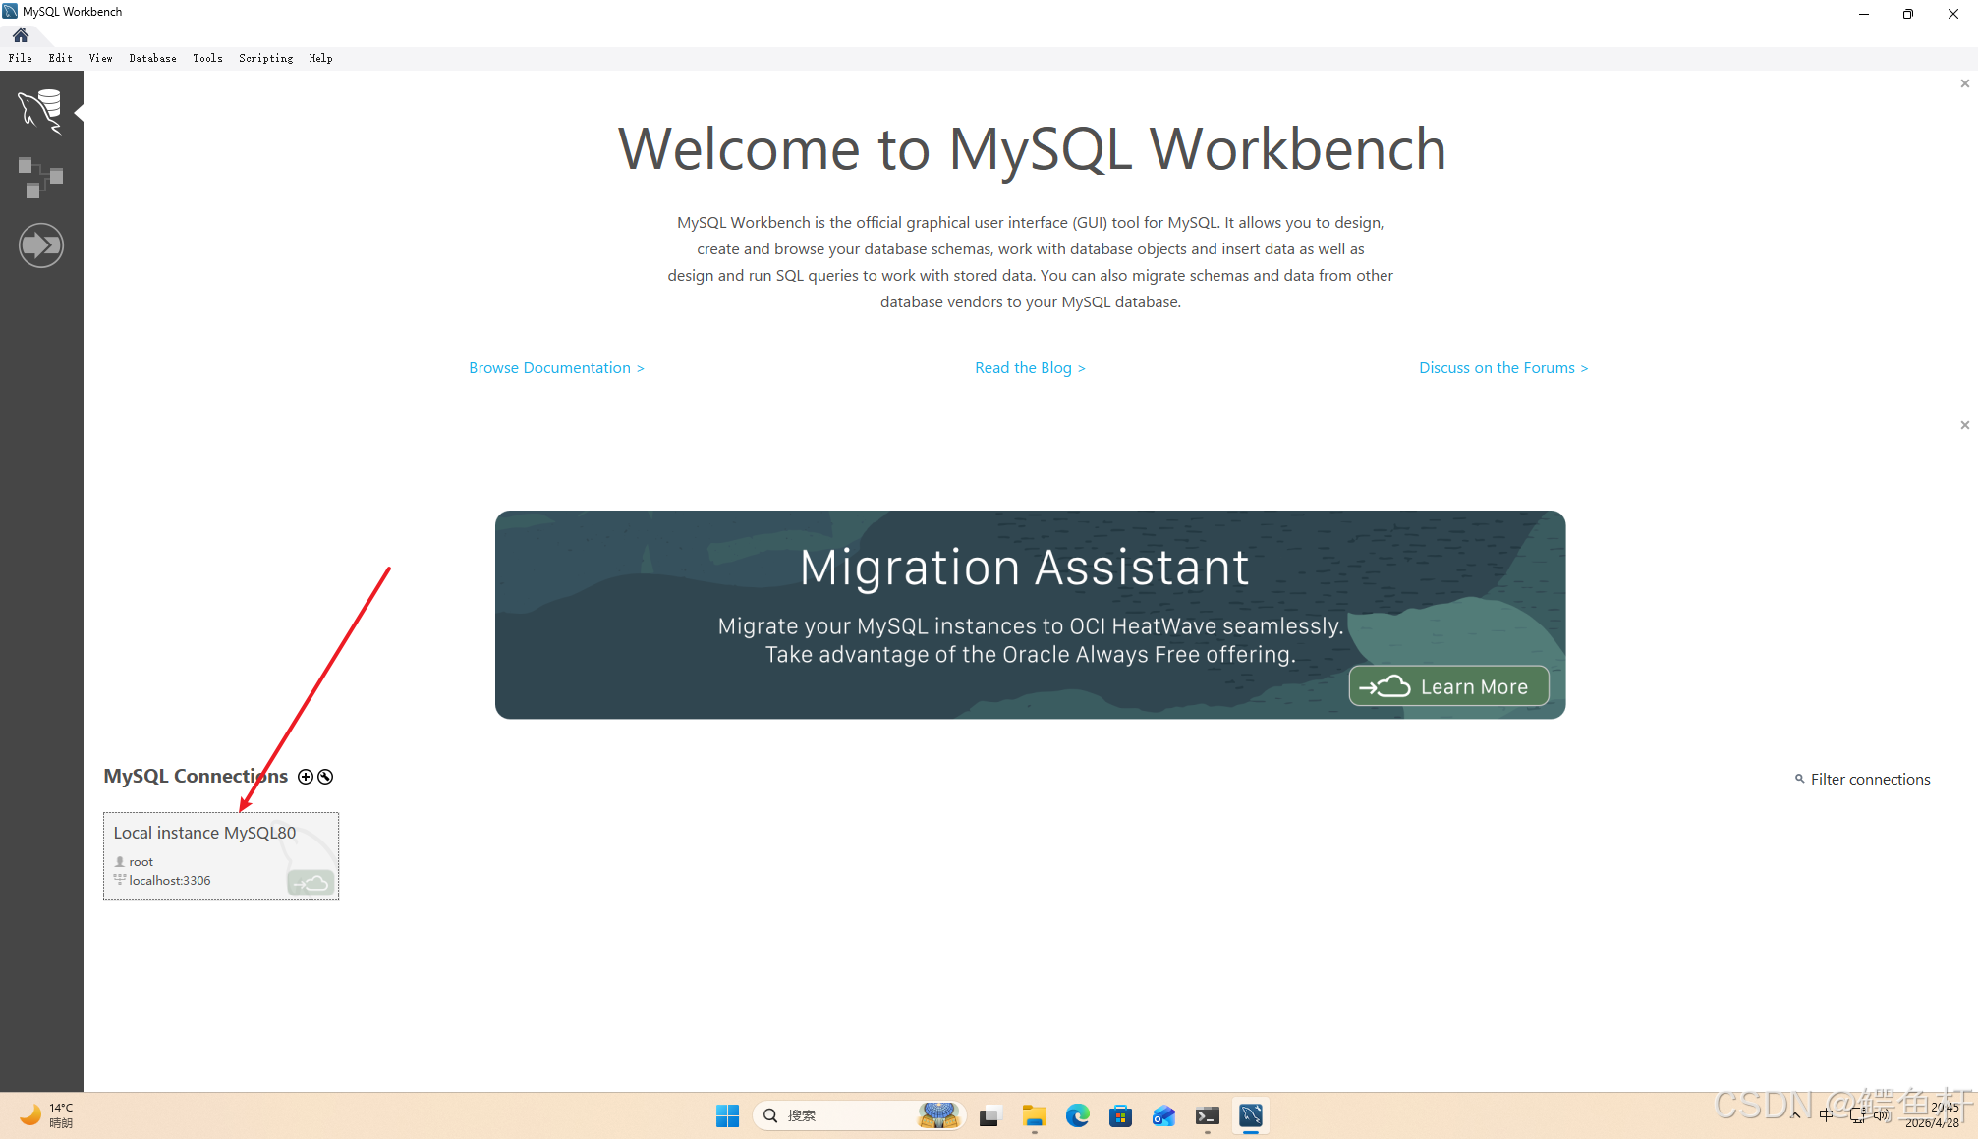Open the Migration wizard sidebar icon
This screenshot has width=1978, height=1139.
40,245
